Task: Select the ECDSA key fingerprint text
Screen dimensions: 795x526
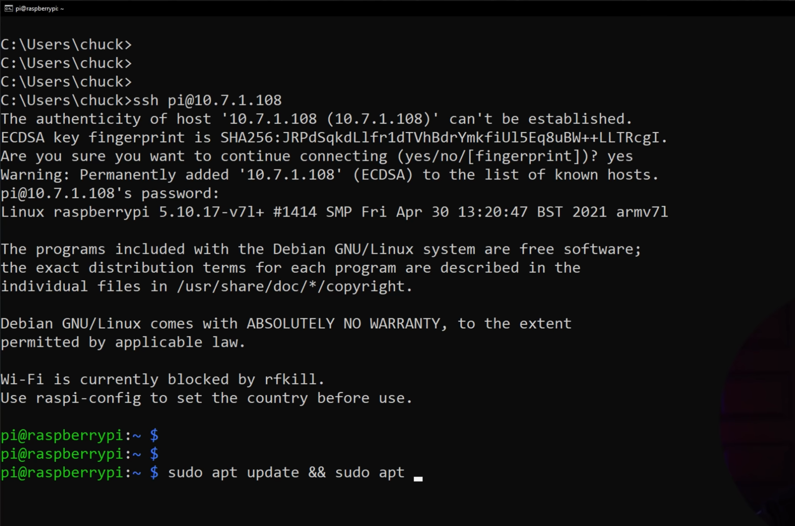Action: (334, 137)
